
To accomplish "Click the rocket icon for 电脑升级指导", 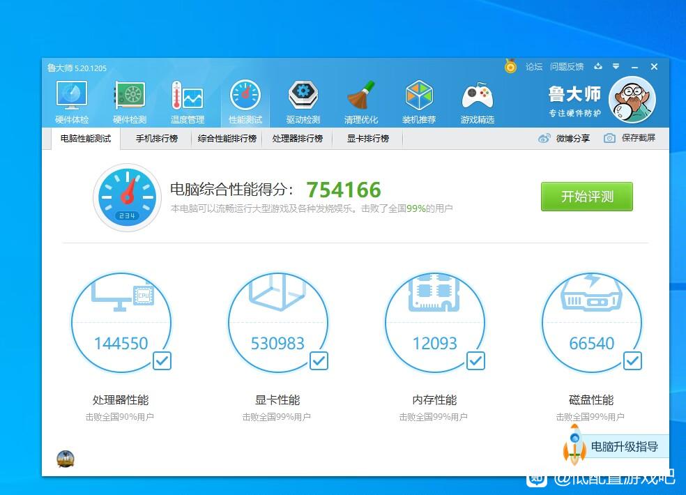I will [574, 445].
